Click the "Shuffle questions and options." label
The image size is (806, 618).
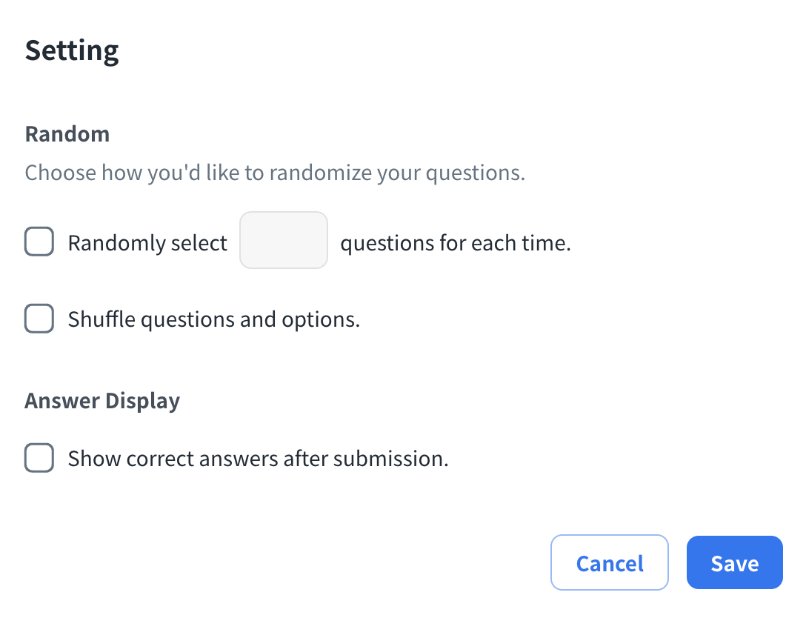point(213,320)
